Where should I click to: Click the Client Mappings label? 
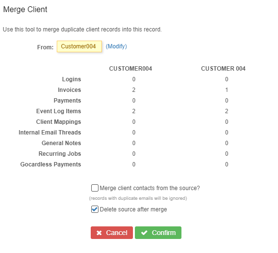tap(59, 122)
